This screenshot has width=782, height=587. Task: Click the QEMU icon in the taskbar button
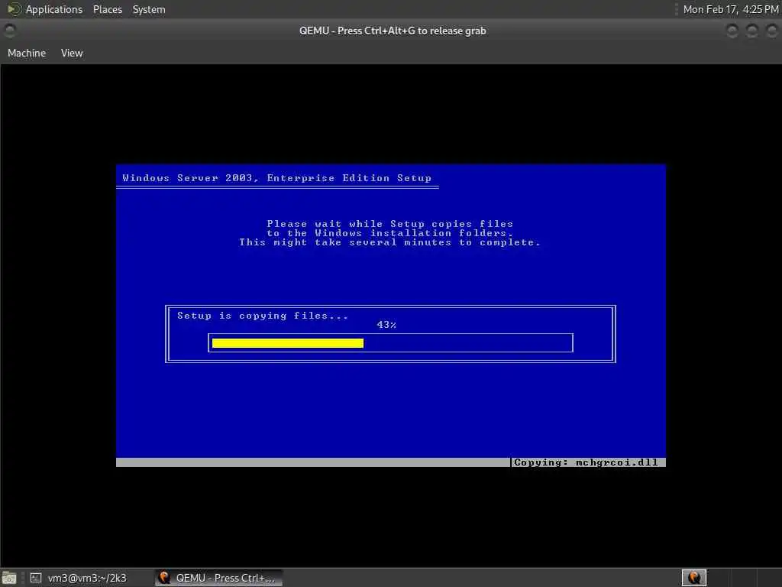[x=164, y=578]
